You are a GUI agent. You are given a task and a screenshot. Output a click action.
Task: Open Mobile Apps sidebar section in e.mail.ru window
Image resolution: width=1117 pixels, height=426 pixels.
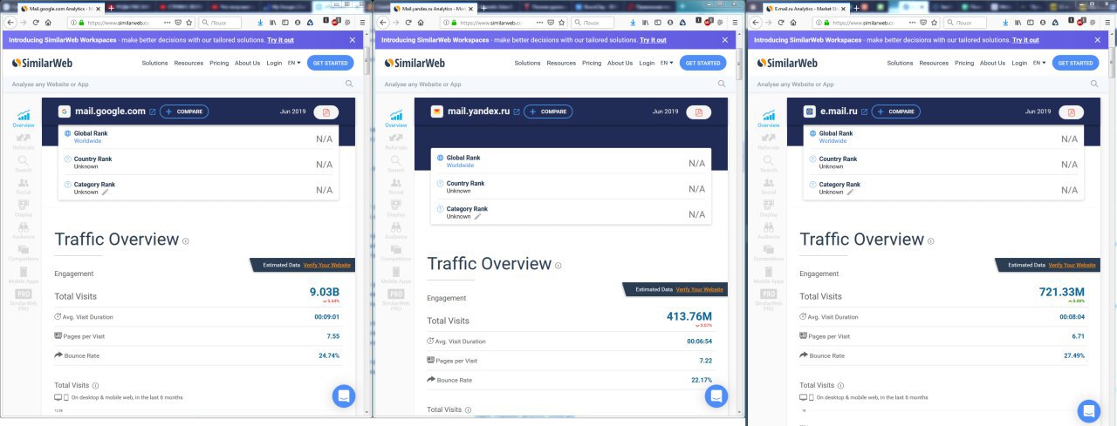pos(769,276)
